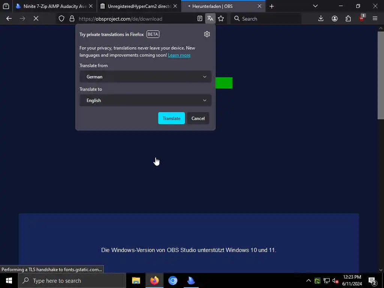Cancel the translation popup
This screenshot has height=288, width=384.
[198, 118]
